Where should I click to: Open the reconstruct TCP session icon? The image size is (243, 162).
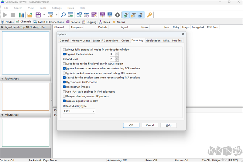tap(79, 15)
